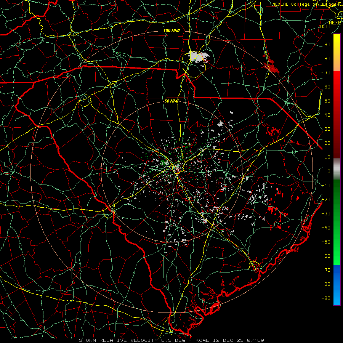This screenshot has width=343, height=343.
Task: Click the "0" scale label
Action: 329,171
